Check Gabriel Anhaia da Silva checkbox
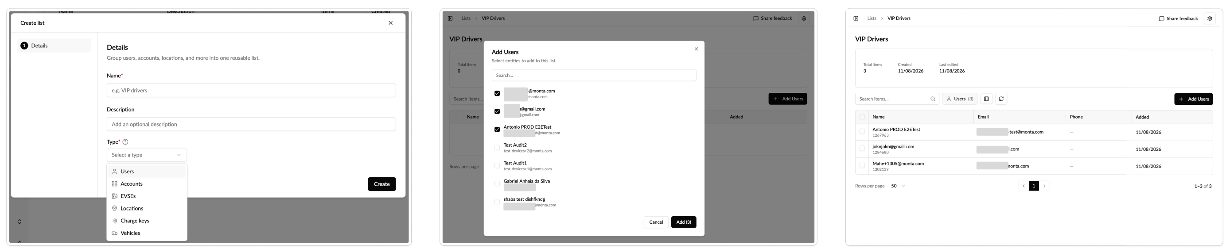Viewport: 1230px width, 252px height. click(x=497, y=184)
